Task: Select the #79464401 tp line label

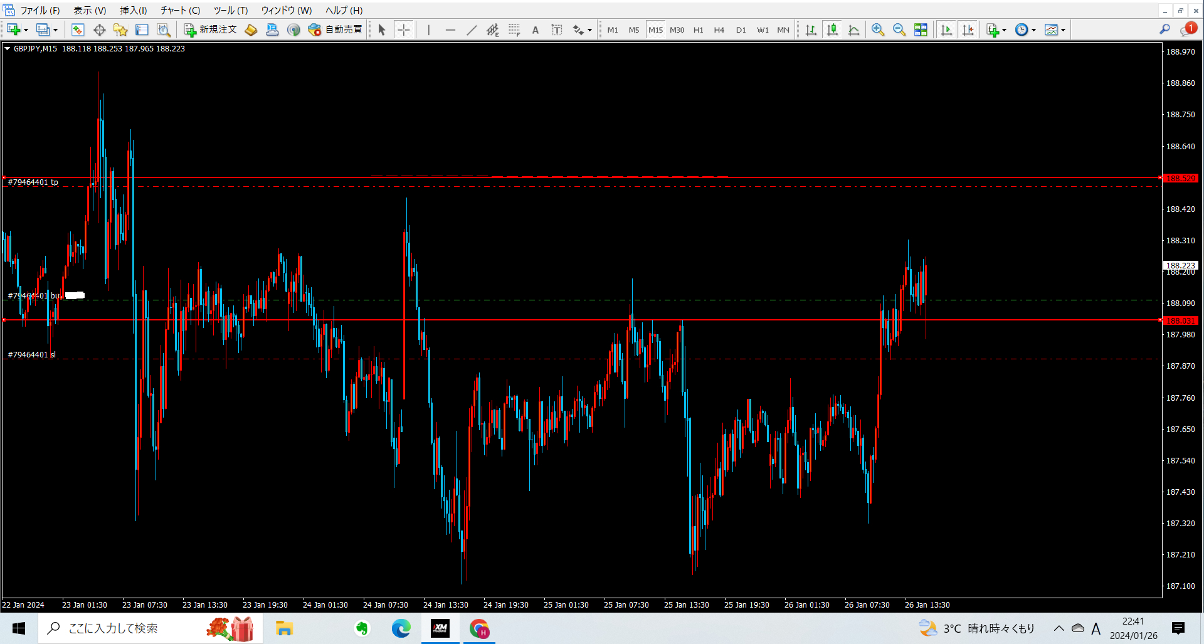Action: (33, 182)
